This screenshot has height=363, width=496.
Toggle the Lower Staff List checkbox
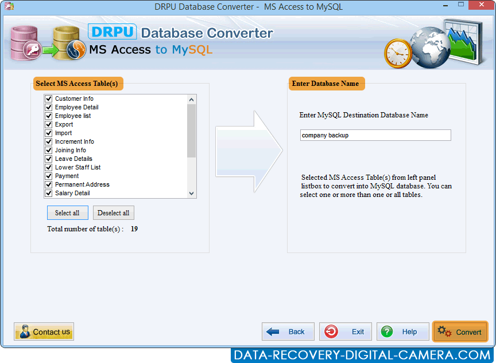(x=49, y=167)
